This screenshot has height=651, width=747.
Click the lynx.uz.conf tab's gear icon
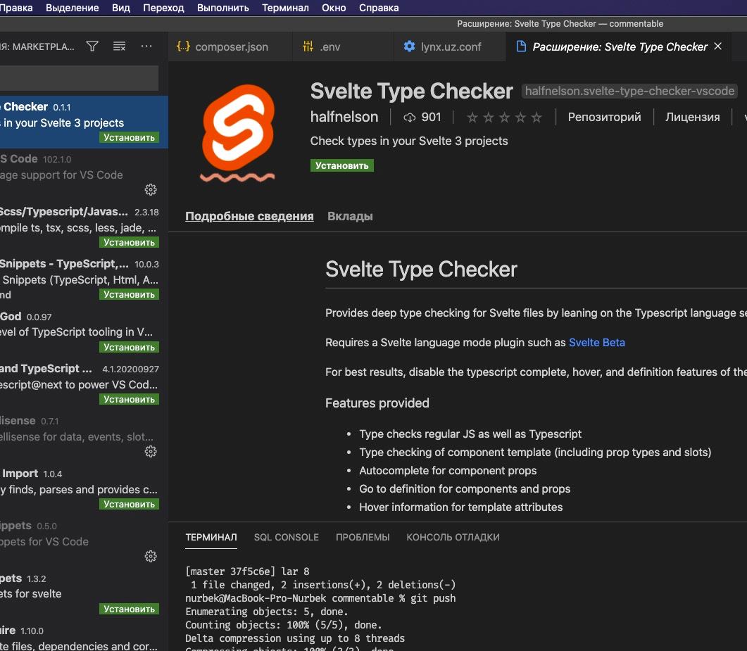click(409, 46)
